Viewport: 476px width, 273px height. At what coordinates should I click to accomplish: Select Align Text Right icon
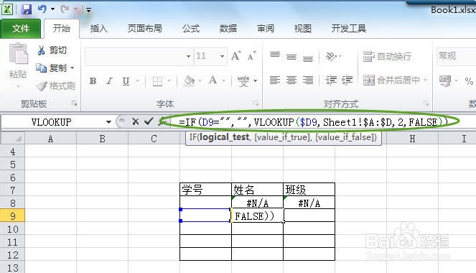pos(308,80)
